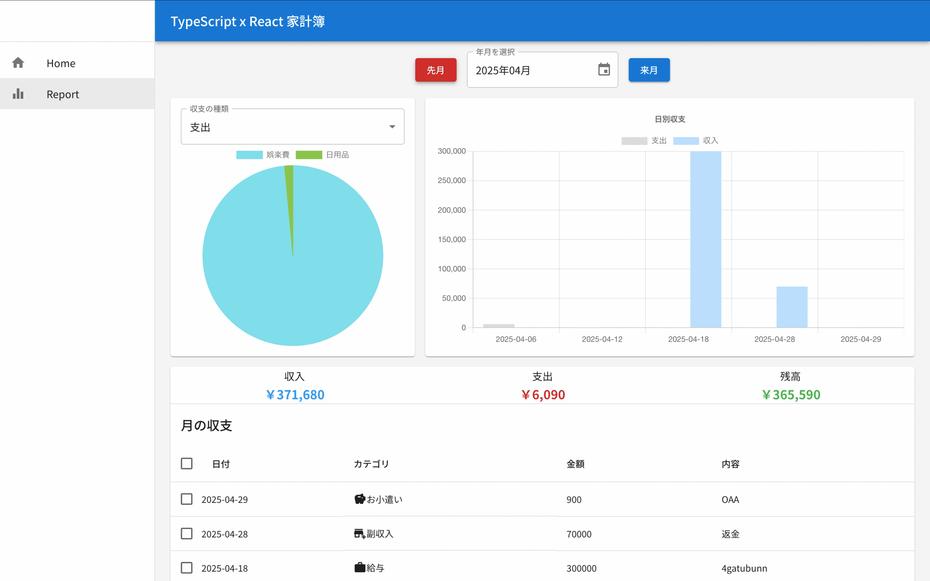Screen dimensions: 930x581
Task: Toggle the 支出 legend swatch in bar chart
Action: [x=634, y=141]
